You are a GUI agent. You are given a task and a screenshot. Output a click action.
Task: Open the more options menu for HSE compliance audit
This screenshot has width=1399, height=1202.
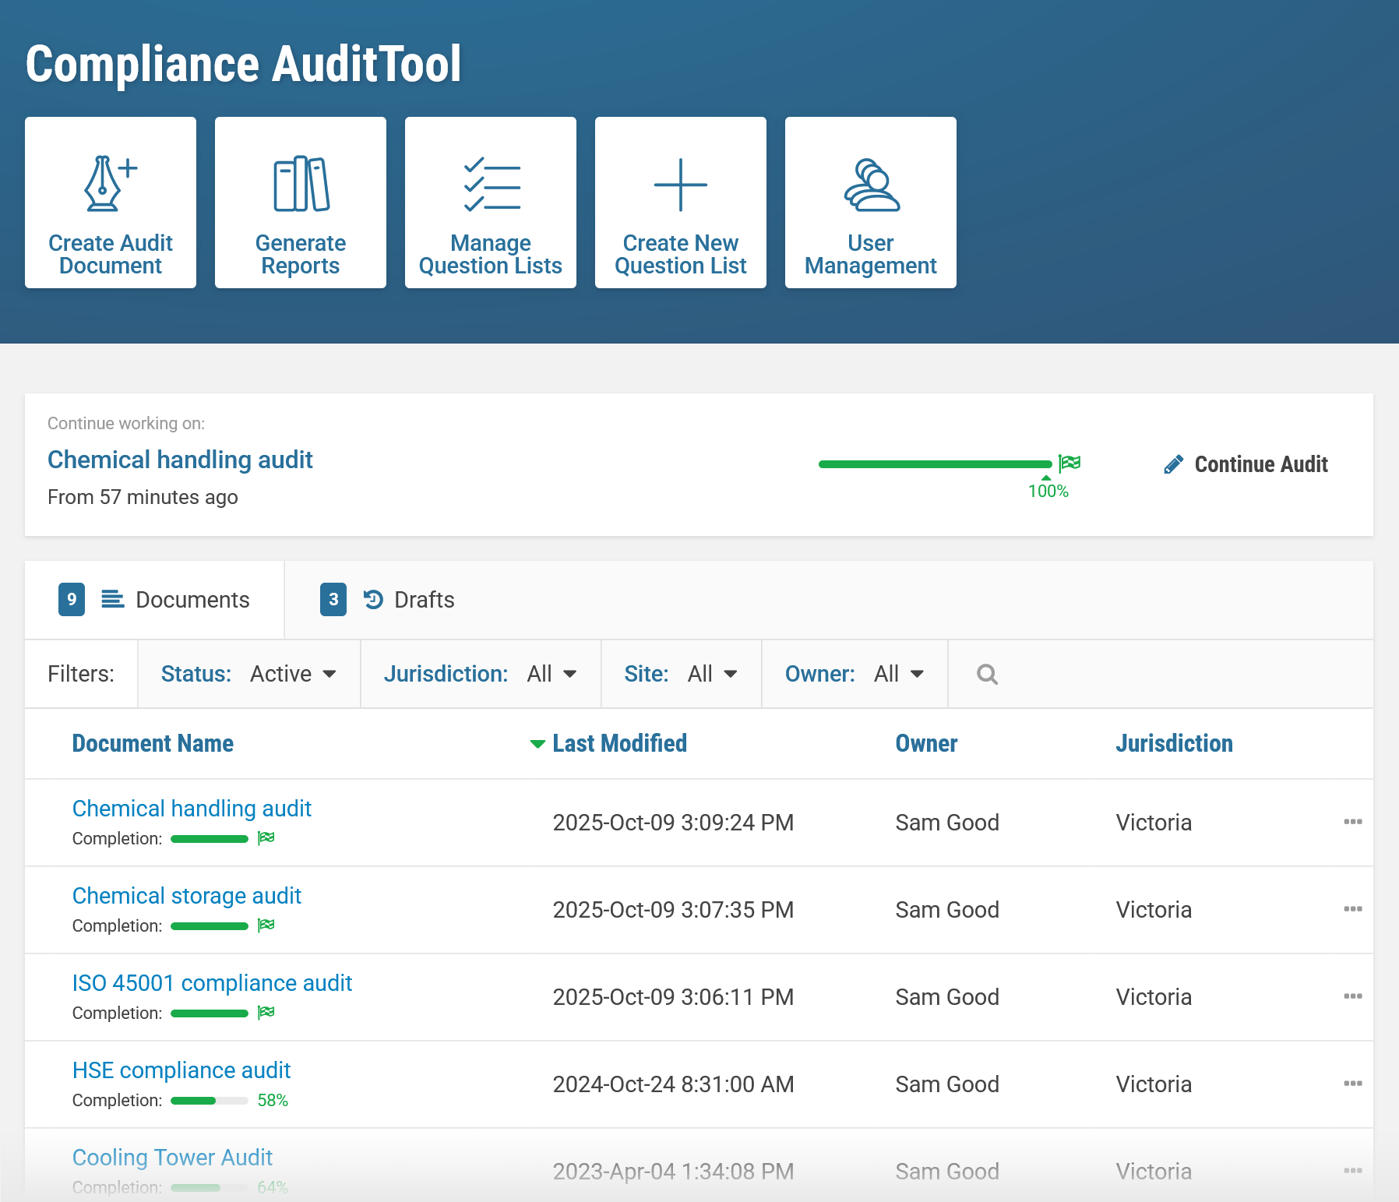1353,1084
